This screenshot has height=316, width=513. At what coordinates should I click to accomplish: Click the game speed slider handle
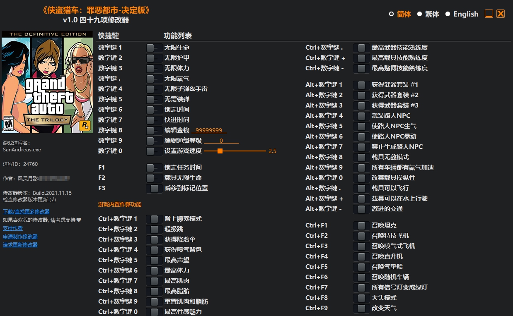220,151
